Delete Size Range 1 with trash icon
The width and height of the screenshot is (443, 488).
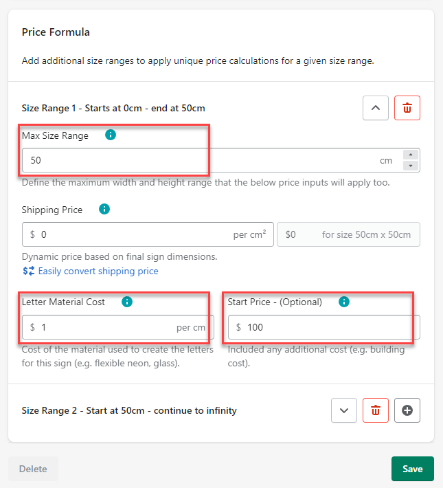407,108
